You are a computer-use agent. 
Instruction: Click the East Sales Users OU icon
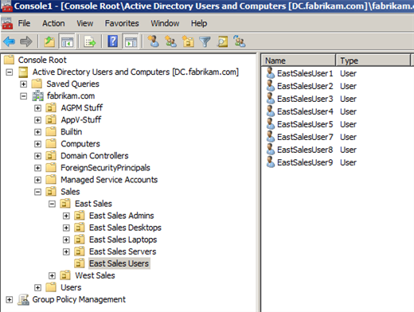(80, 263)
